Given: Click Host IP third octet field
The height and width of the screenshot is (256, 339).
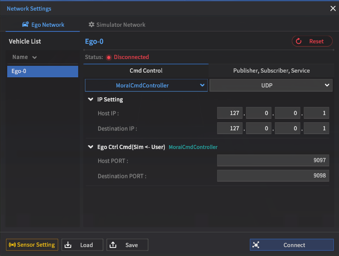Looking at the screenshot, I should (288, 113).
